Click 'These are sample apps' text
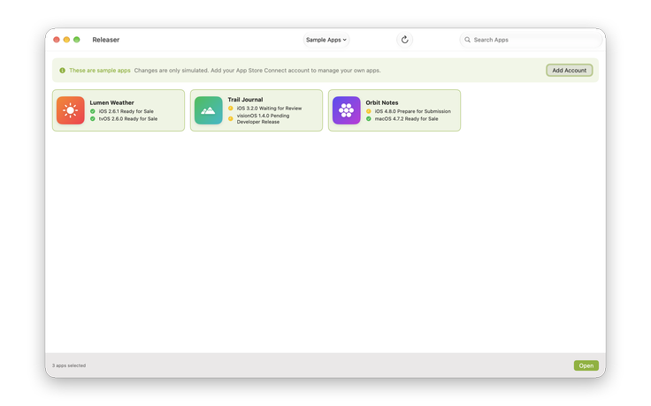The width and height of the screenshot is (651, 406). pos(100,71)
